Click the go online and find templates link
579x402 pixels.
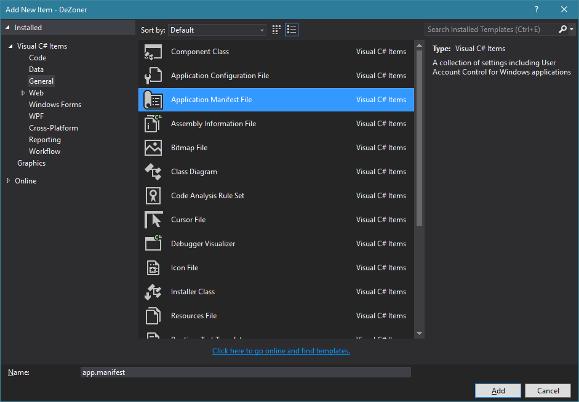[281, 351]
